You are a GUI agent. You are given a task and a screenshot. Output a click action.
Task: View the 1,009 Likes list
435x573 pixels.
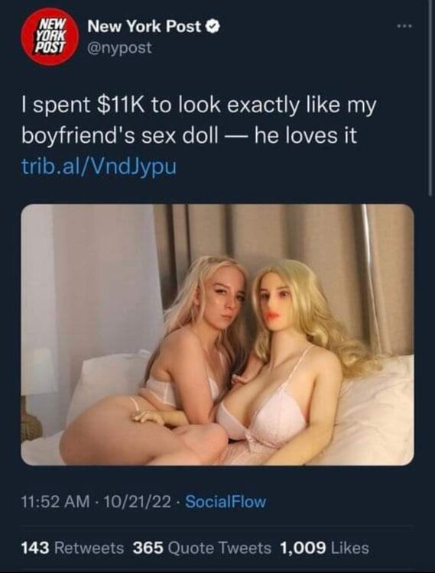325,548
